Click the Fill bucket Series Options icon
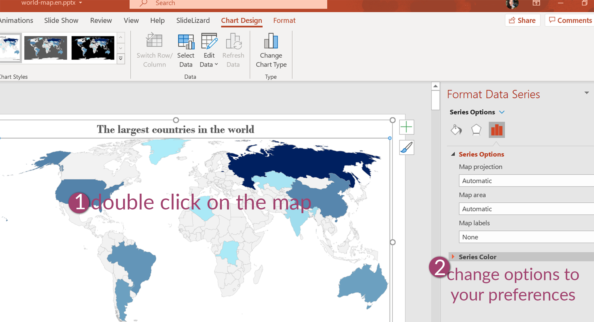This screenshot has width=594, height=322. coord(456,129)
